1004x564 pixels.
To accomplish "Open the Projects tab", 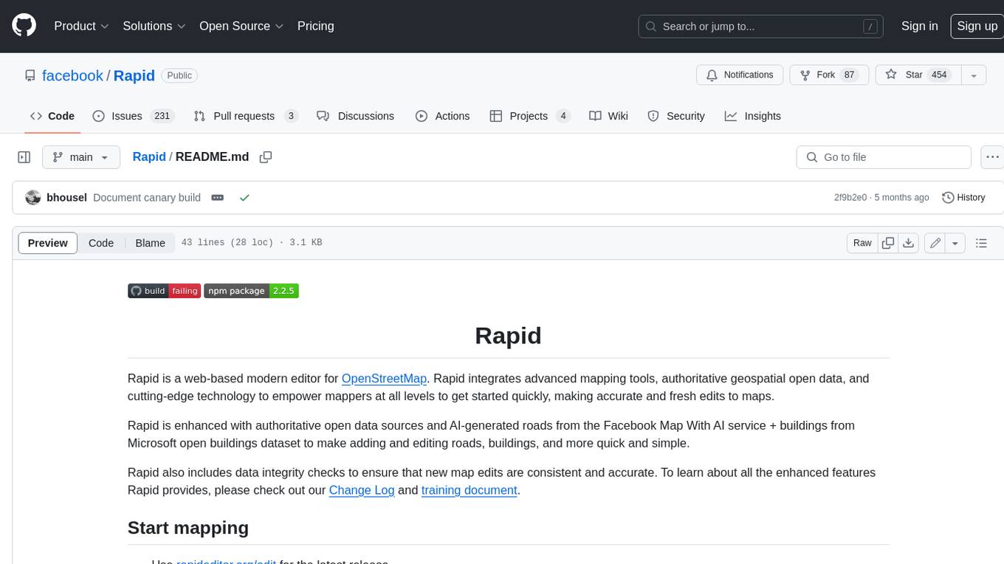I will [x=530, y=116].
